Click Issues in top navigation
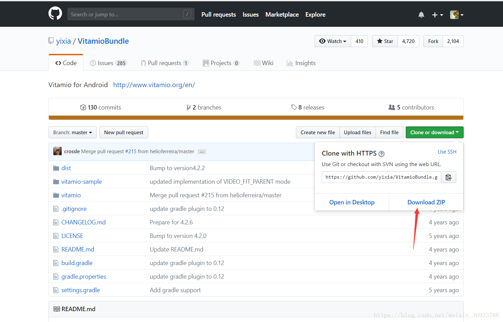This screenshot has width=503, height=322. coord(250,15)
